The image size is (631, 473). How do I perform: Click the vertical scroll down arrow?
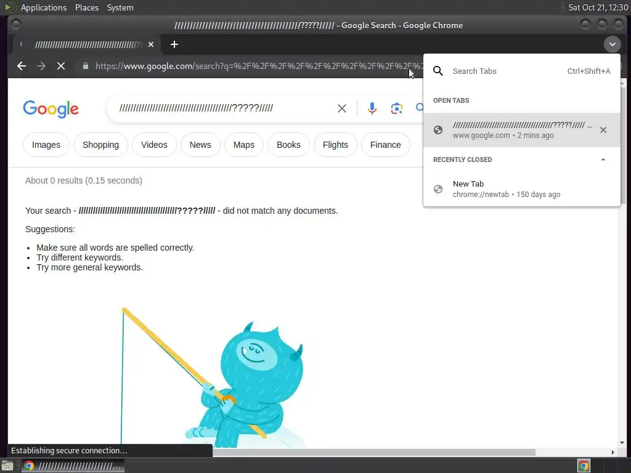coord(622,443)
